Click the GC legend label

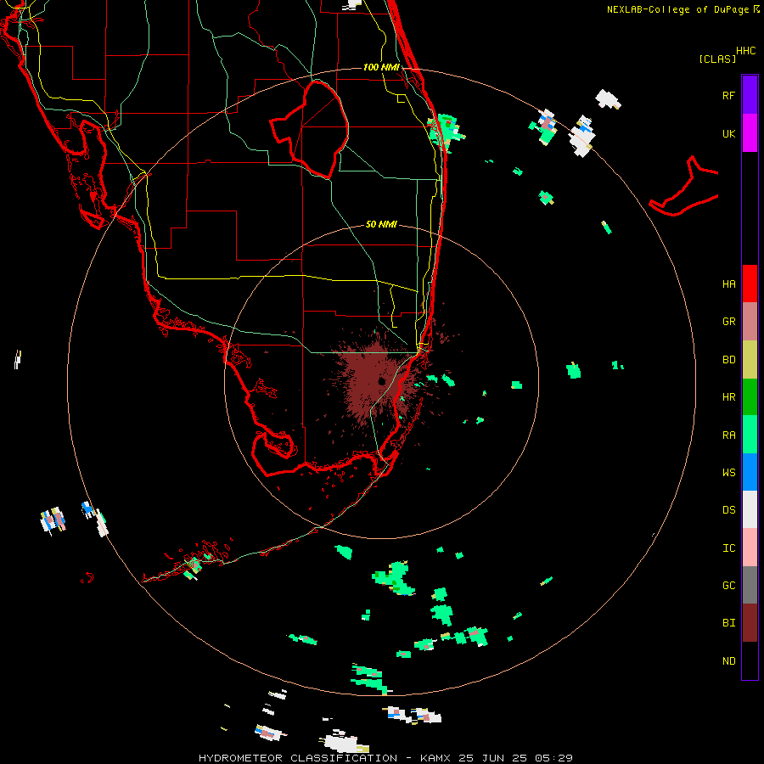pyautogui.click(x=728, y=586)
